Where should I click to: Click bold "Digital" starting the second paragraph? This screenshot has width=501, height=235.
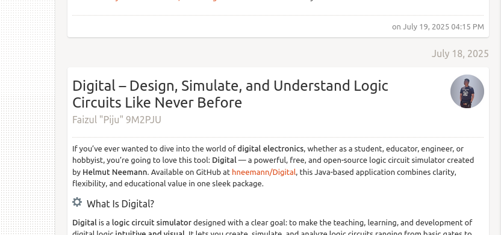[x=84, y=222]
